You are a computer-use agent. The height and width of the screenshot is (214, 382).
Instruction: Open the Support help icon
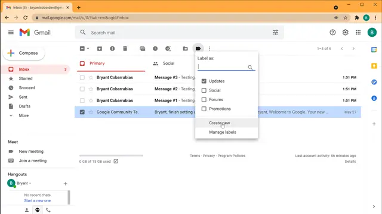[x=332, y=32]
